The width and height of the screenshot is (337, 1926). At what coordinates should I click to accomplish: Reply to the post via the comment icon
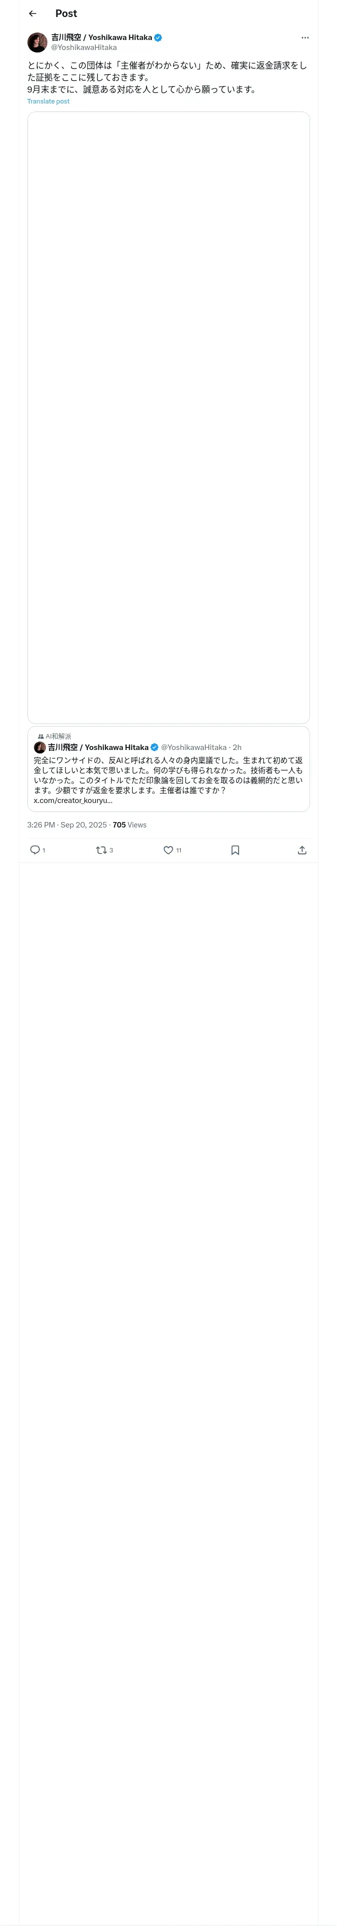[x=35, y=850]
